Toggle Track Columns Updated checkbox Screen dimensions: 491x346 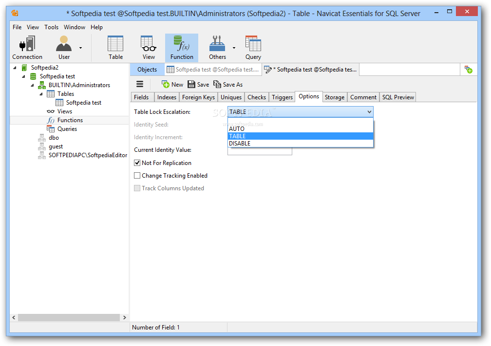pyautogui.click(x=137, y=188)
